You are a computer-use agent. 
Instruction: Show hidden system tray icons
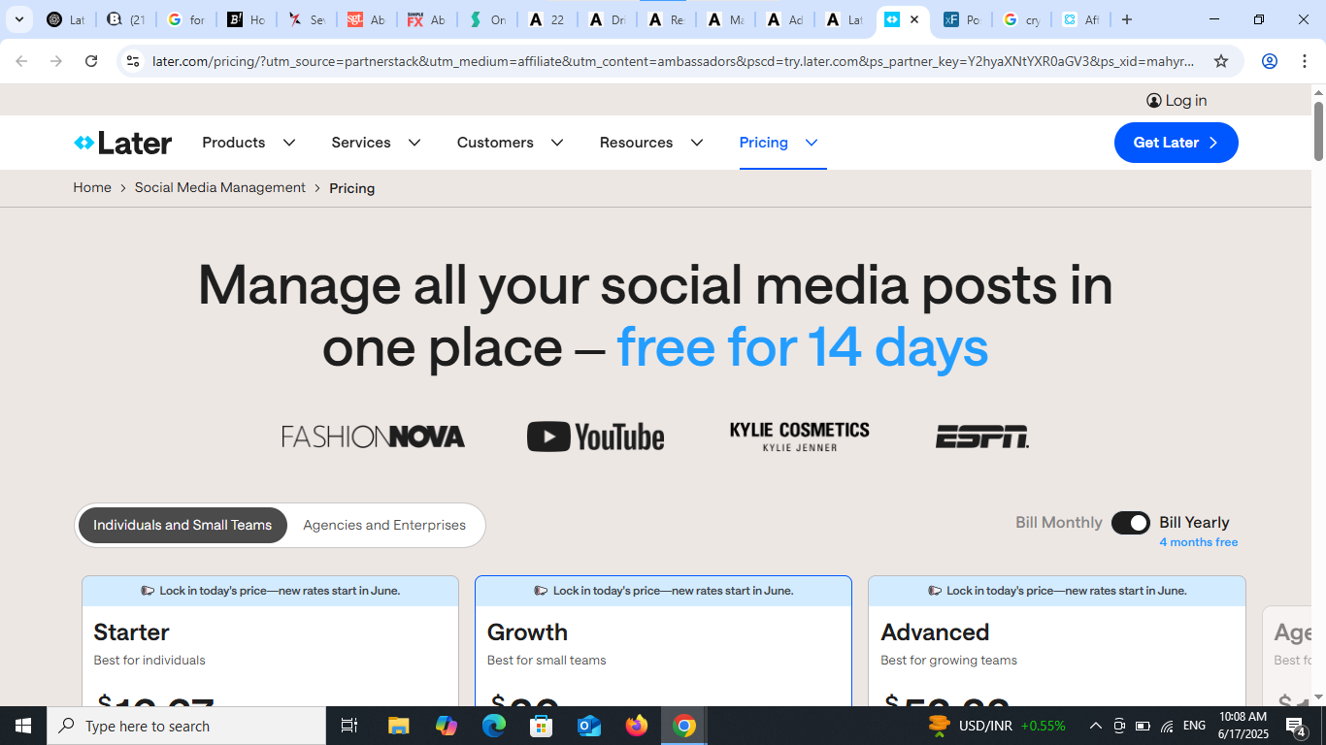pyautogui.click(x=1096, y=726)
